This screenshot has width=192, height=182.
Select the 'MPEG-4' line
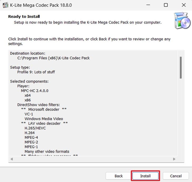pos(31,137)
